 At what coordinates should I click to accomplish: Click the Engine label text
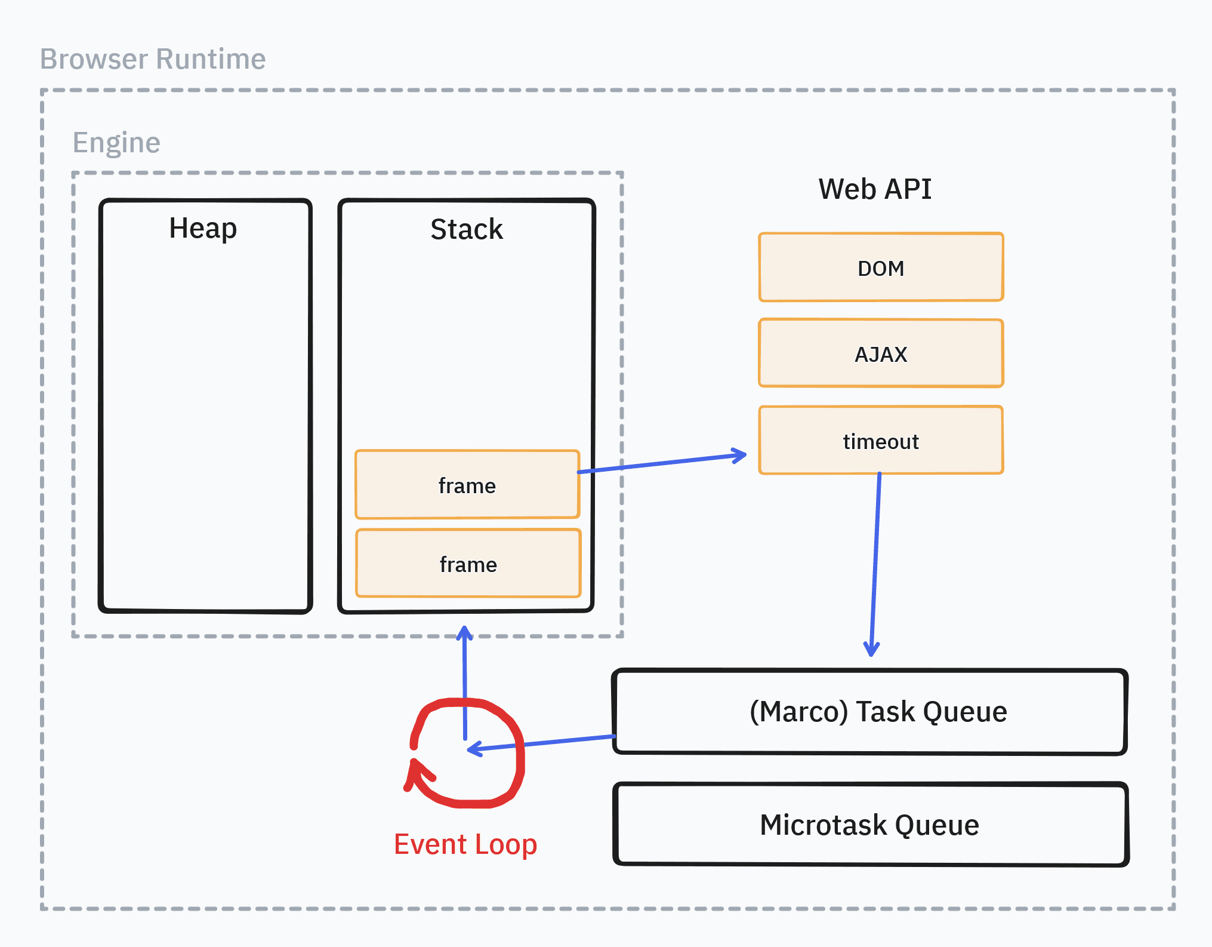pyautogui.click(x=116, y=143)
